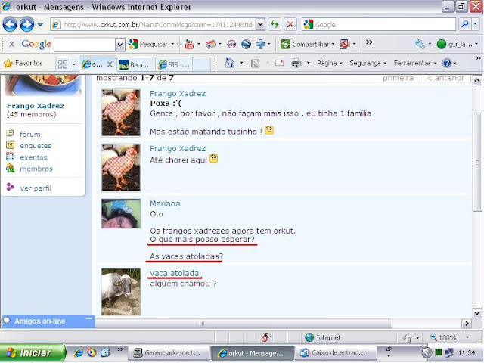The width and height of the screenshot is (484, 363).
Task: Open the eventos link
Action: point(33,157)
